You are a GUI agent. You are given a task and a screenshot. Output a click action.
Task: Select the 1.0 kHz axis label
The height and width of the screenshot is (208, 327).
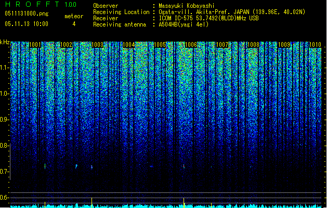tap(5, 94)
